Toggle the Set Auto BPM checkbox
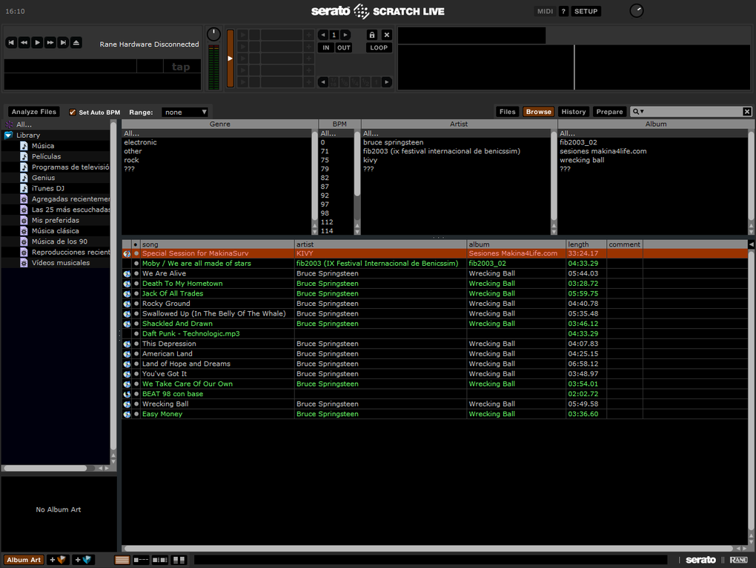Image resolution: width=756 pixels, height=568 pixels. 73,113
